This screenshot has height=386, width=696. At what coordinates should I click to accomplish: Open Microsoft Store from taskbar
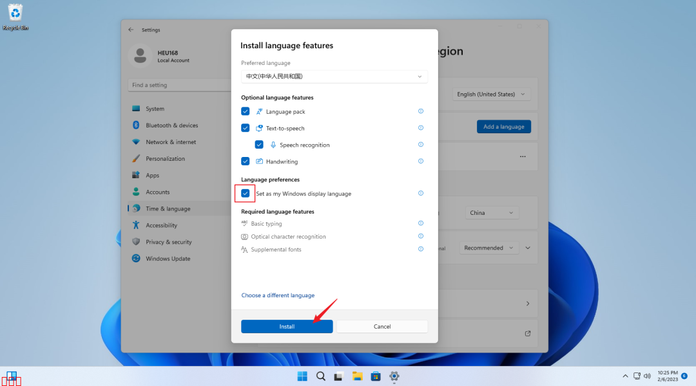[x=376, y=376]
